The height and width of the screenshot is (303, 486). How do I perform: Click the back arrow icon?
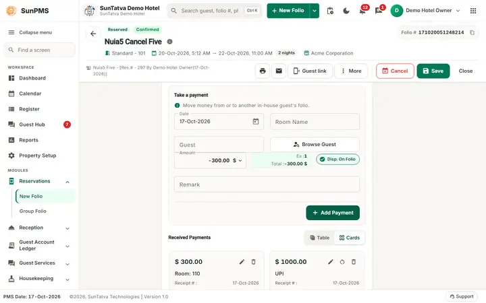coord(93,34)
